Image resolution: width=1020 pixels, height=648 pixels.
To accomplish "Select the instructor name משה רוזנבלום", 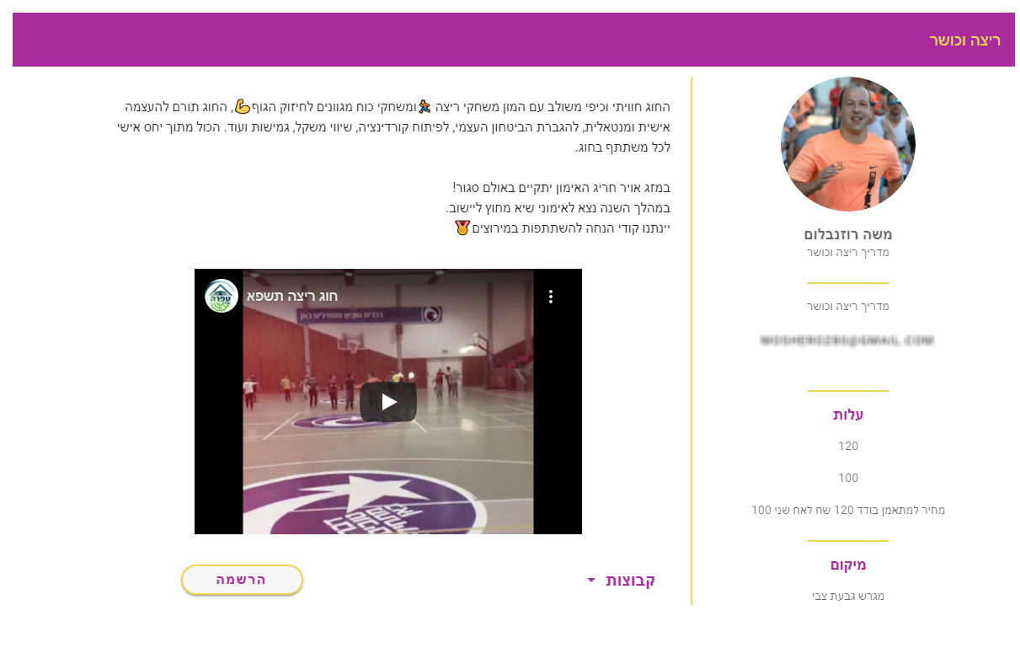I will (x=847, y=234).
